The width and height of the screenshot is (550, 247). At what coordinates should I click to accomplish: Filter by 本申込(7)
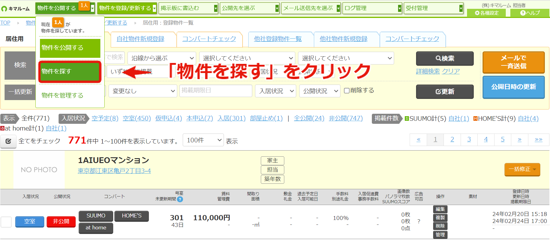coord(200,118)
